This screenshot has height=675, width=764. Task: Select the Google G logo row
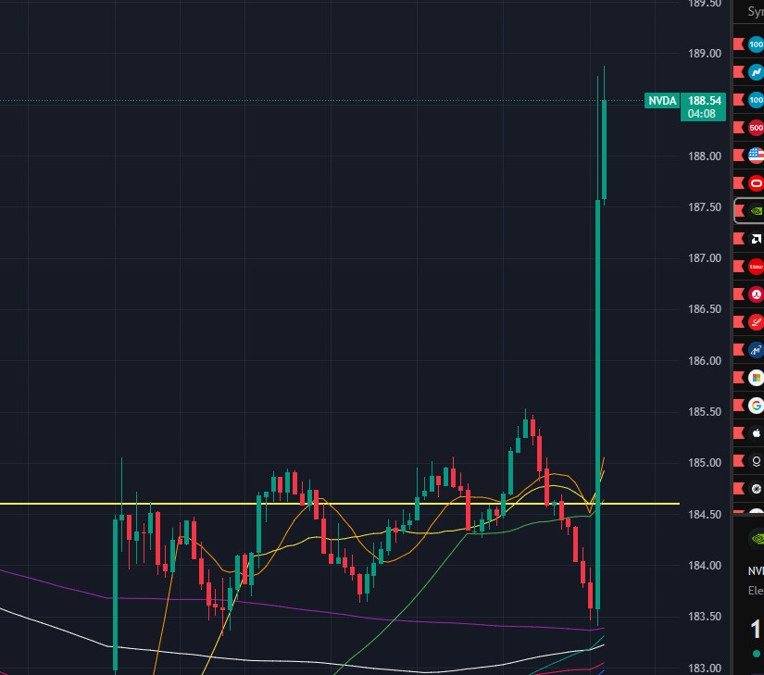coord(749,406)
